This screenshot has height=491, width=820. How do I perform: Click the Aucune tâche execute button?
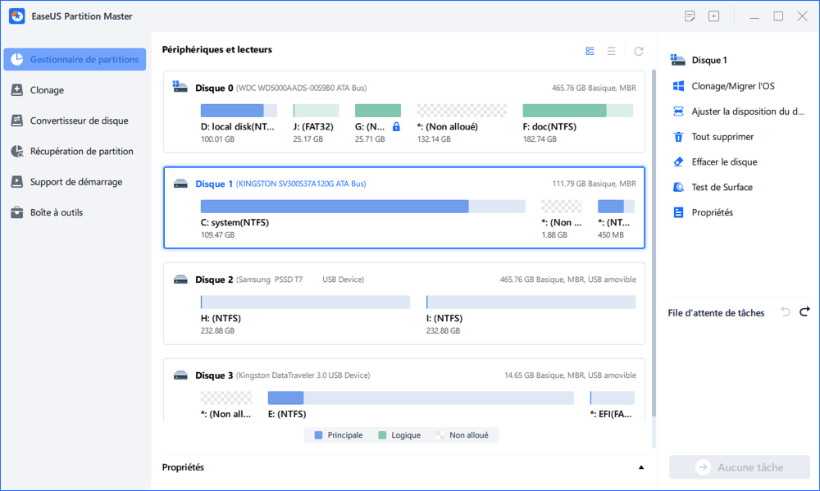tap(740, 467)
